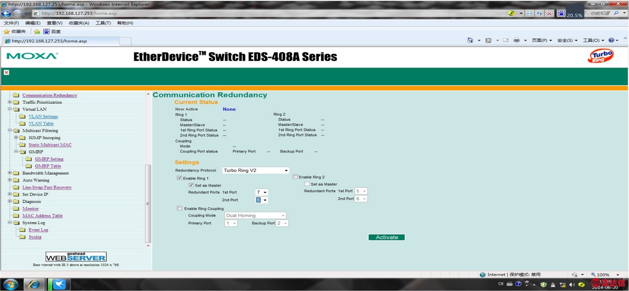Toggle Ring 1 Set as Master checkbox
This screenshot has height=291, width=629.
[191, 185]
